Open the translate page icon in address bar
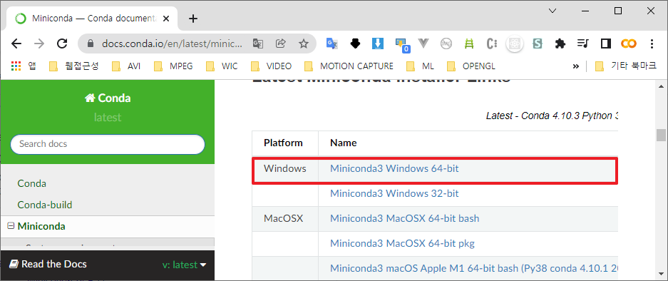This screenshot has width=668, height=281. point(258,44)
